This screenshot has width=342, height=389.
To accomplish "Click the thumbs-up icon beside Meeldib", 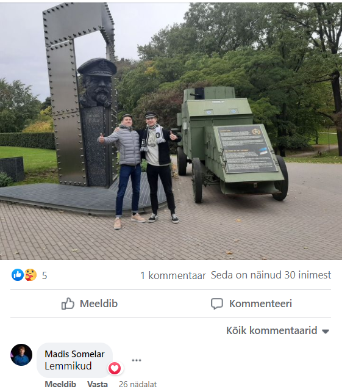I will [68, 304].
